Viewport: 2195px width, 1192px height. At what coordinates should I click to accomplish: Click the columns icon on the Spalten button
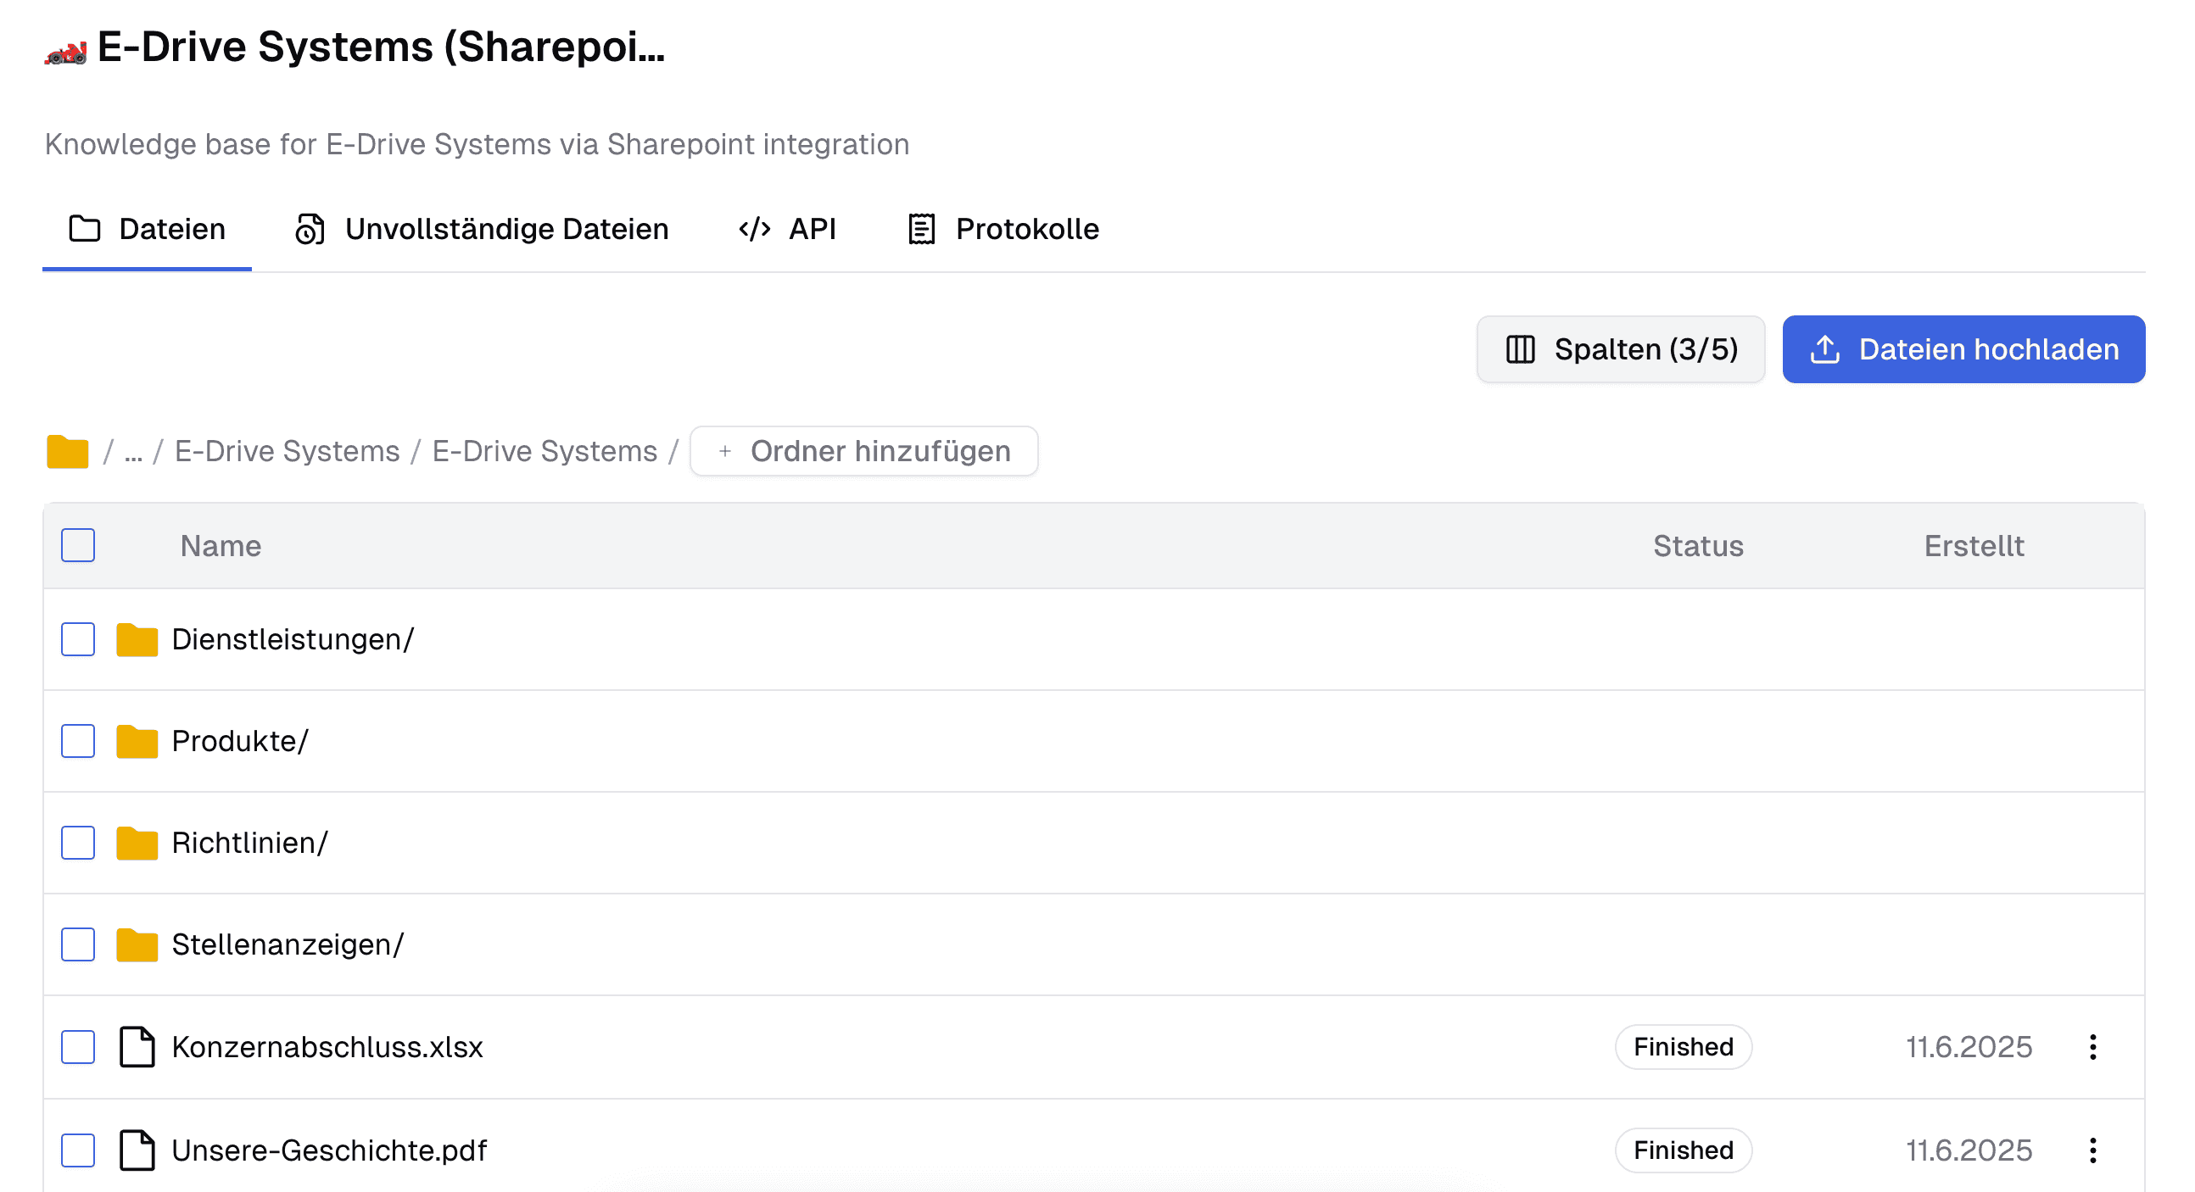point(1520,348)
